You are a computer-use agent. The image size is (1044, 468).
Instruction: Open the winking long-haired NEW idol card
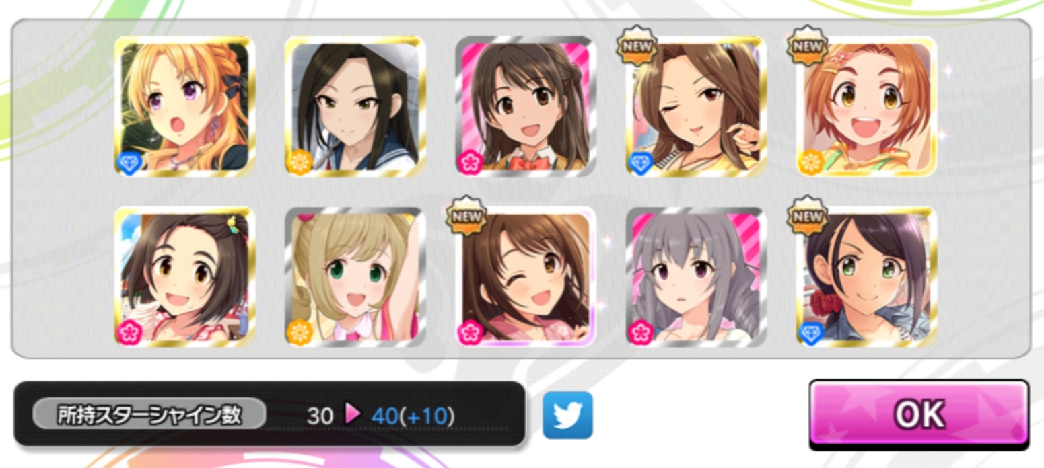point(695,106)
